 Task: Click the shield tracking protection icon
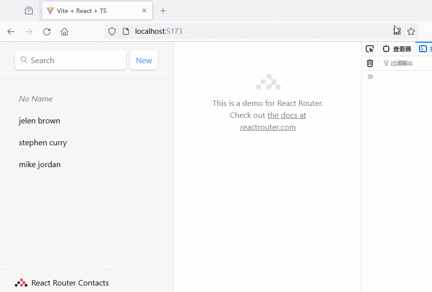[112, 31]
